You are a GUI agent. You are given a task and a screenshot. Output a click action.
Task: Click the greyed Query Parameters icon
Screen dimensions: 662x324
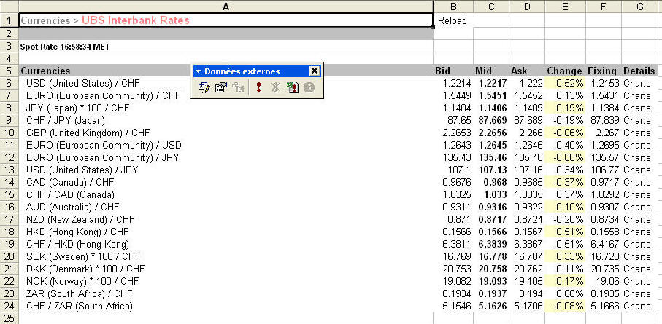point(238,87)
